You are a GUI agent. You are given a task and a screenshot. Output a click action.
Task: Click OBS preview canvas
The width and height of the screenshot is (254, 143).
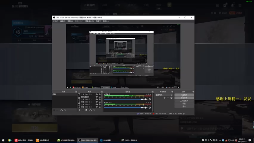tap(123, 56)
